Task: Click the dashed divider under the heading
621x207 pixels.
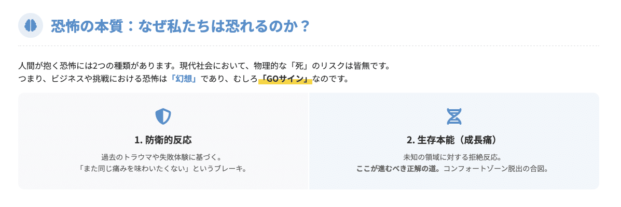Action: (x=309, y=46)
